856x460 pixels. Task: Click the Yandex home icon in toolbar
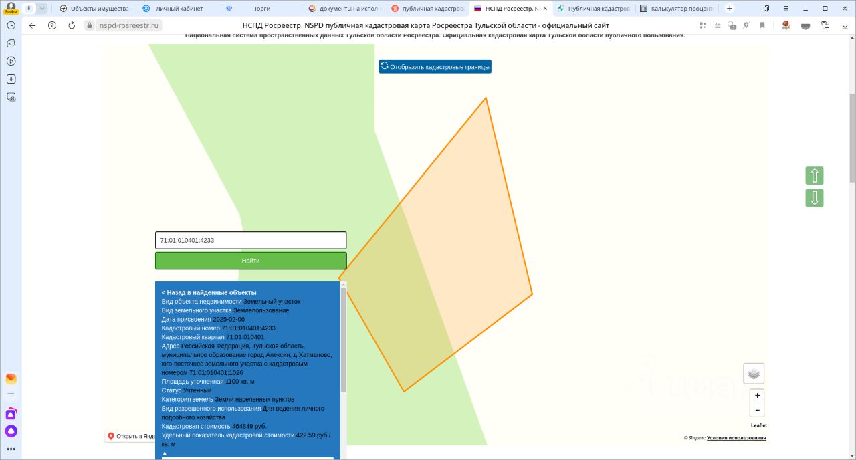point(52,25)
